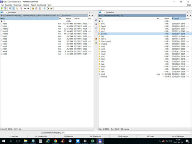Click the last icon in the top toolbar
192x144 pixels.
pyautogui.click(x=51, y=8)
